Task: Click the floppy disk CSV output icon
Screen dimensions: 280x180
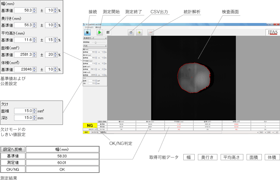Action: pos(131,32)
